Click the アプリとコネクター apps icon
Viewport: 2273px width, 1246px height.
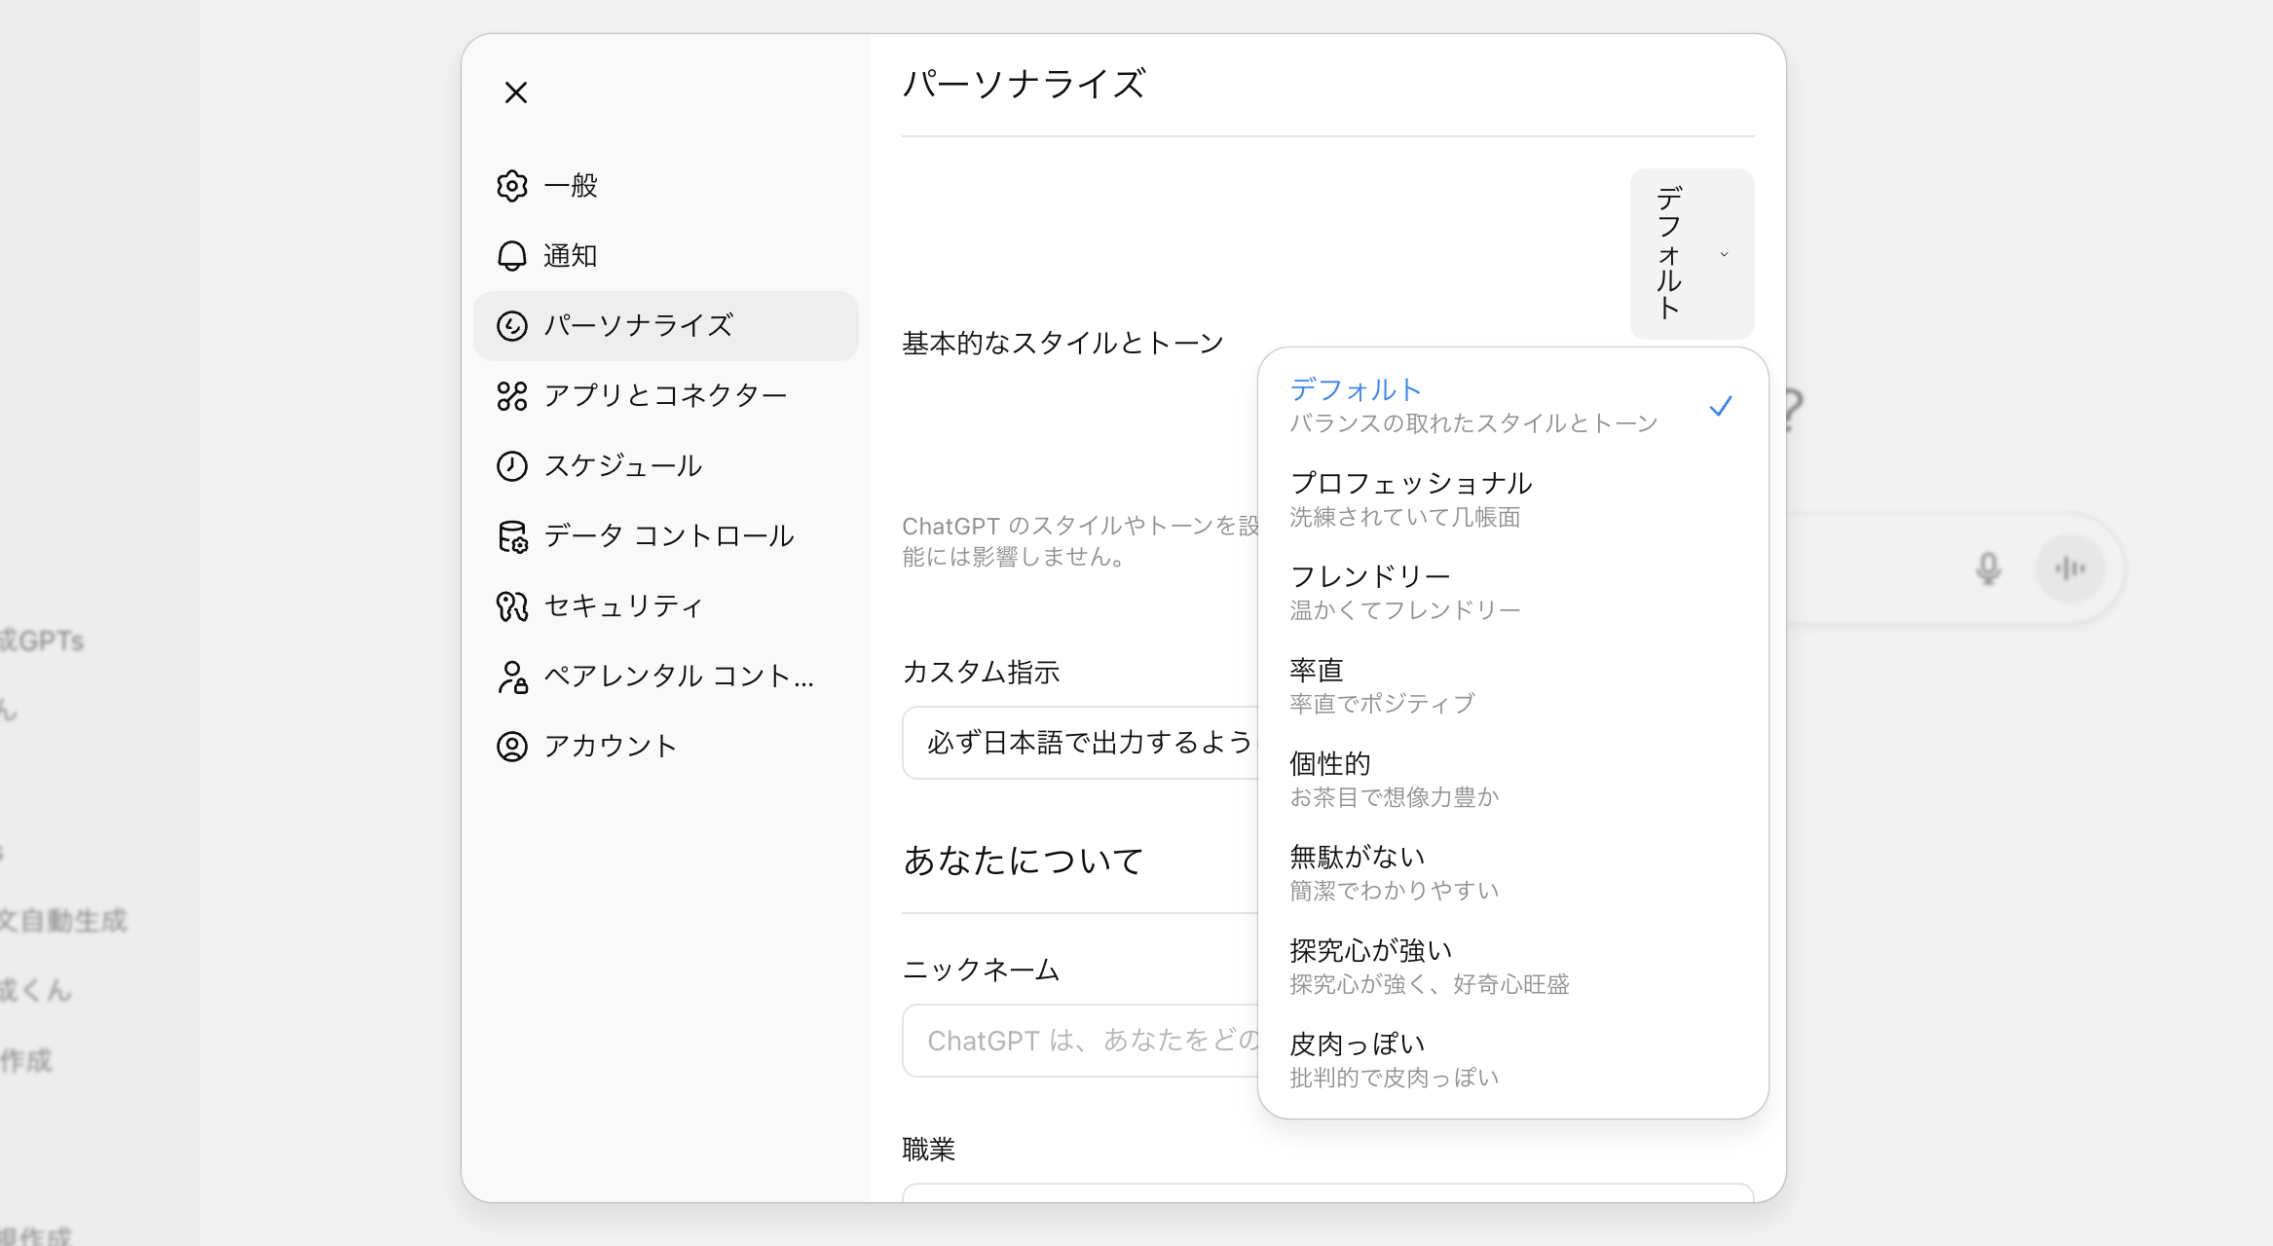pos(512,396)
